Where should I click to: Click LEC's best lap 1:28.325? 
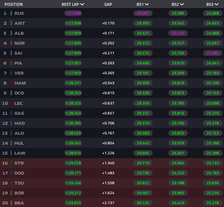(73, 103)
